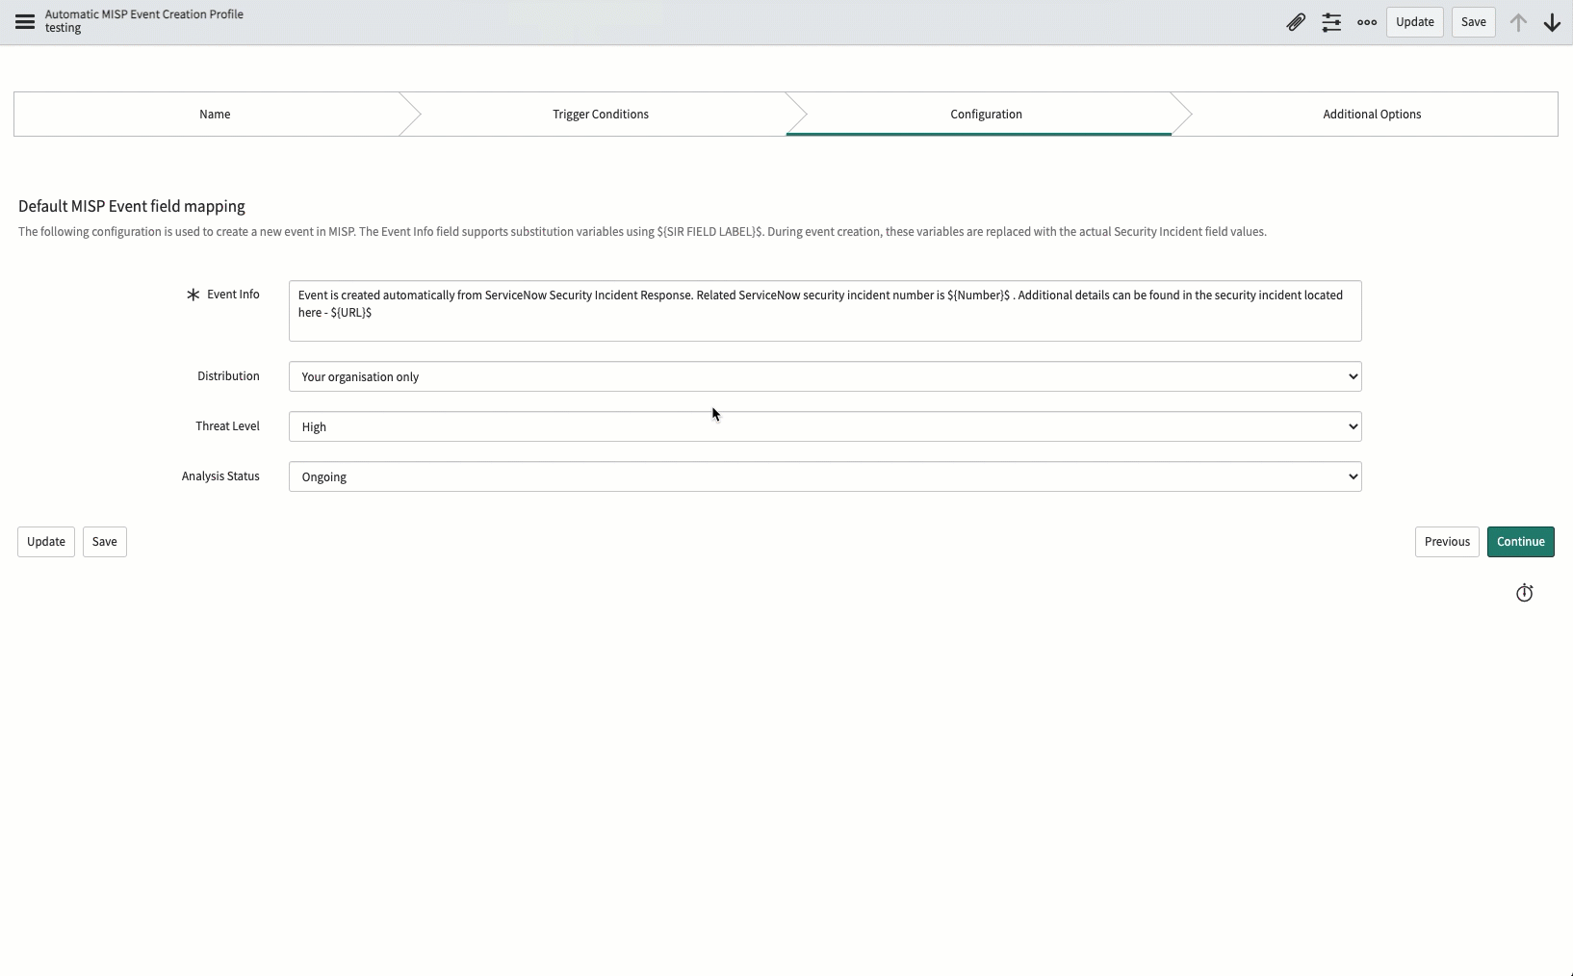
Task: Open the personalize form sliders icon
Action: click(x=1331, y=22)
